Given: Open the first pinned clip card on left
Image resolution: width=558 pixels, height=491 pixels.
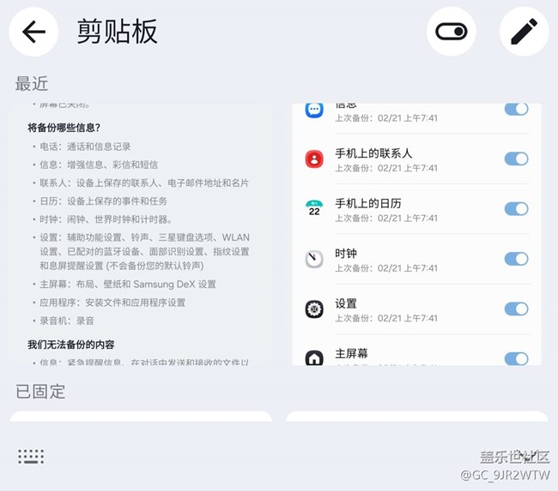Looking at the screenshot, I should point(141,417).
